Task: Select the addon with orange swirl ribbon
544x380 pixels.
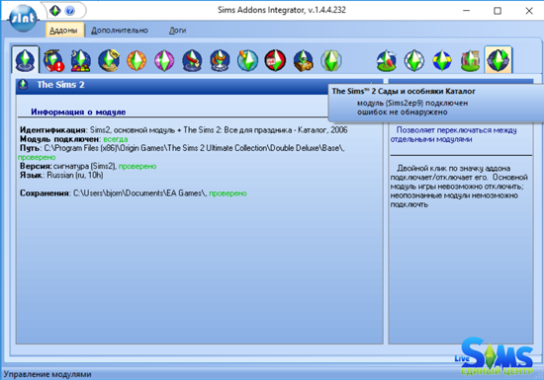Action: (x=220, y=60)
